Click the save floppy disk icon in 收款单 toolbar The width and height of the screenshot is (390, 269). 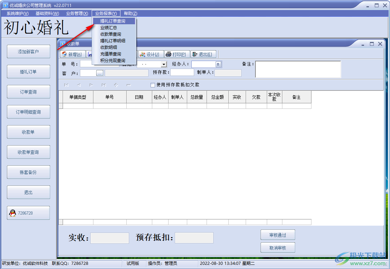click(x=89, y=54)
